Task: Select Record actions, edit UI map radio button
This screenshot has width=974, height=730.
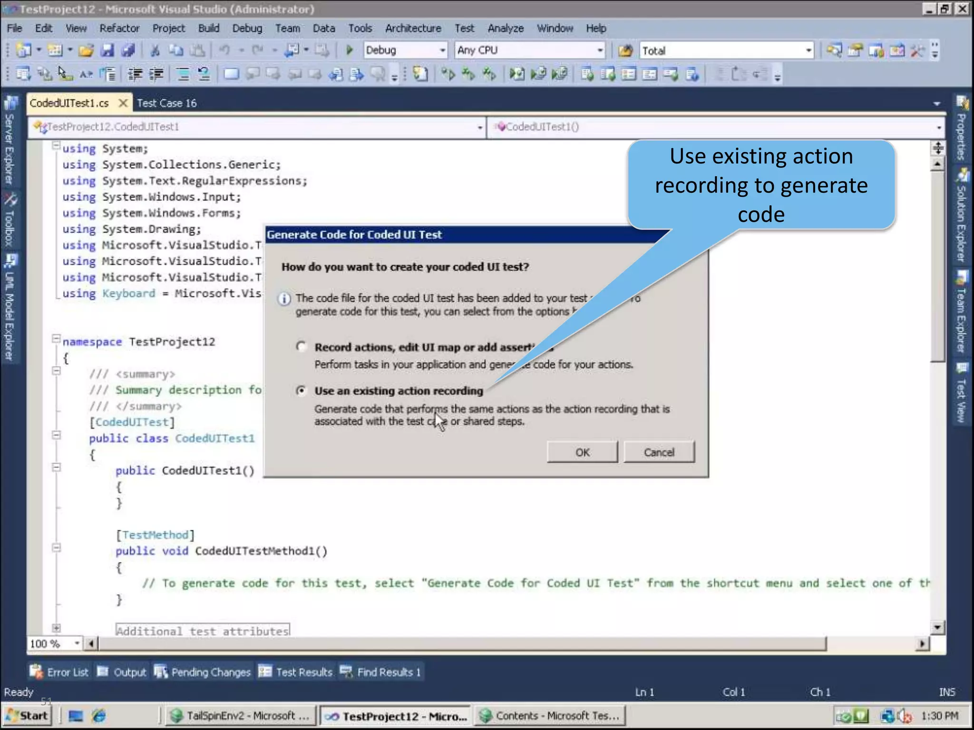Action: [x=301, y=346]
